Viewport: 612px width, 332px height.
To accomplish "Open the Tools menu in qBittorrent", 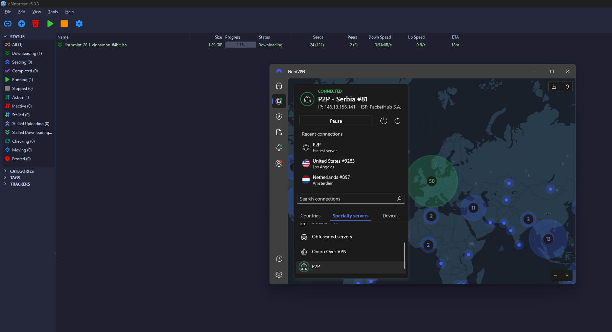I will (x=53, y=12).
